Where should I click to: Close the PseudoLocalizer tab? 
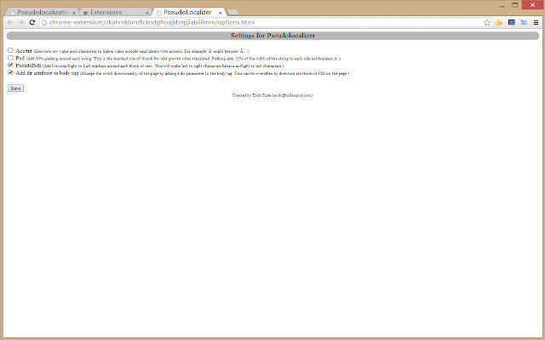(x=220, y=13)
